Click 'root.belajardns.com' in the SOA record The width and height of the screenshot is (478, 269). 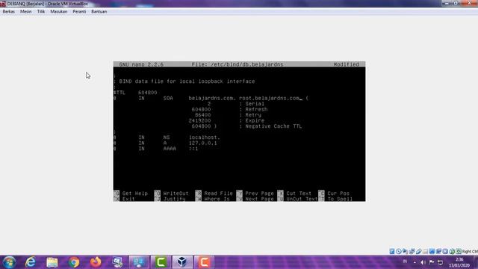coord(269,98)
